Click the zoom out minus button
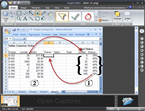The height and width of the screenshot is (111, 145). pos(118,109)
